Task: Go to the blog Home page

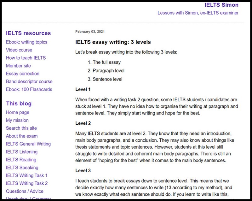Action: 18,112
